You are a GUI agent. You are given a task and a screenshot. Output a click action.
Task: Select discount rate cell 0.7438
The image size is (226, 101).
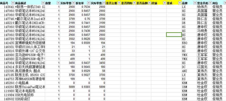click(x=83, y=31)
